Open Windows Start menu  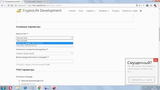coord(3,88)
